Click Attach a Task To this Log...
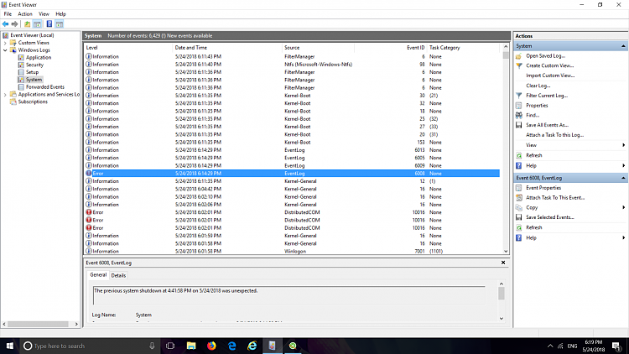629x354 pixels. (x=555, y=135)
